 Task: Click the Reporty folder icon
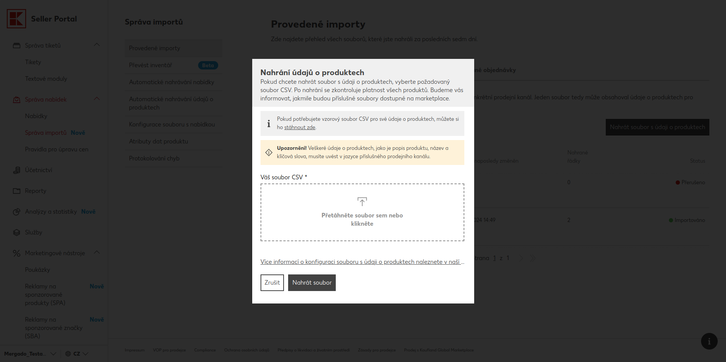tap(17, 191)
